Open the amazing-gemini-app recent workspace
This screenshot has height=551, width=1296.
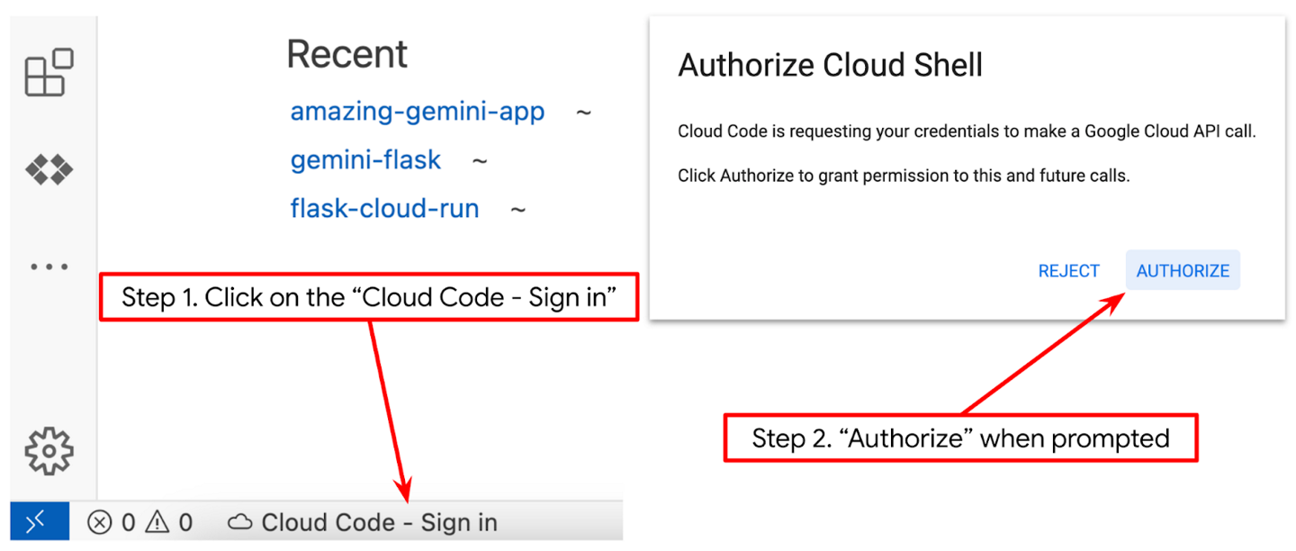[417, 112]
